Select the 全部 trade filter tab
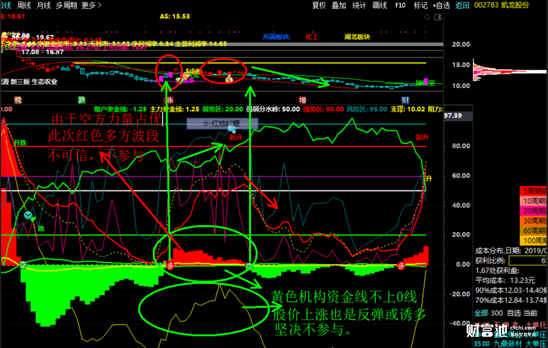This screenshot has width=548, height=348. click(x=481, y=313)
